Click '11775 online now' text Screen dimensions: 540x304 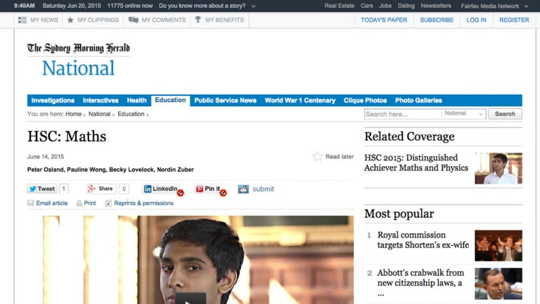pos(130,6)
